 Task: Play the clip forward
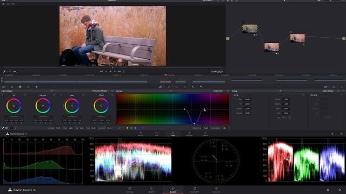coord(115,72)
